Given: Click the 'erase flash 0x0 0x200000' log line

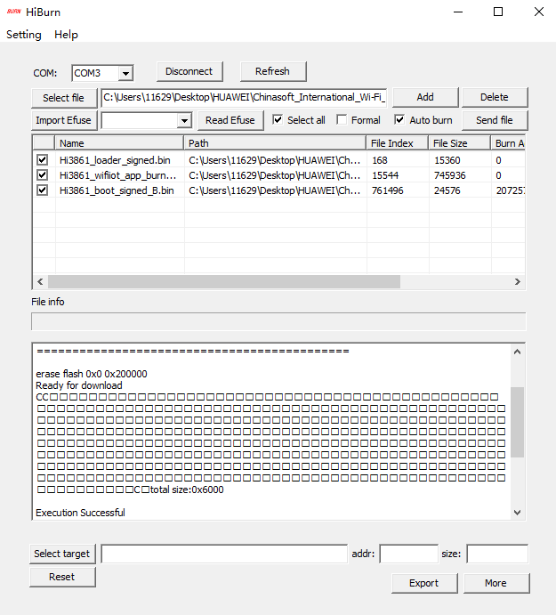Looking at the screenshot, I should pyautogui.click(x=92, y=374).
